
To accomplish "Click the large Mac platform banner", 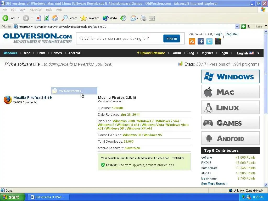I will (x=230, y=92).
